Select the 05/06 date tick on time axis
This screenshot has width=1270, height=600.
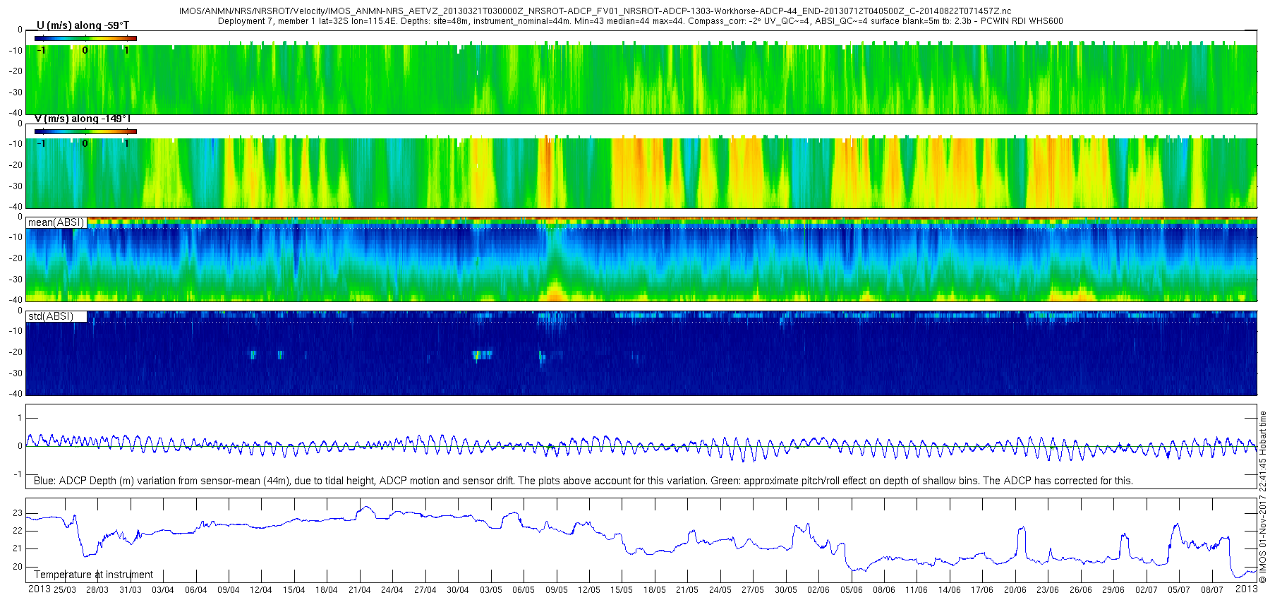click(851, 589)
